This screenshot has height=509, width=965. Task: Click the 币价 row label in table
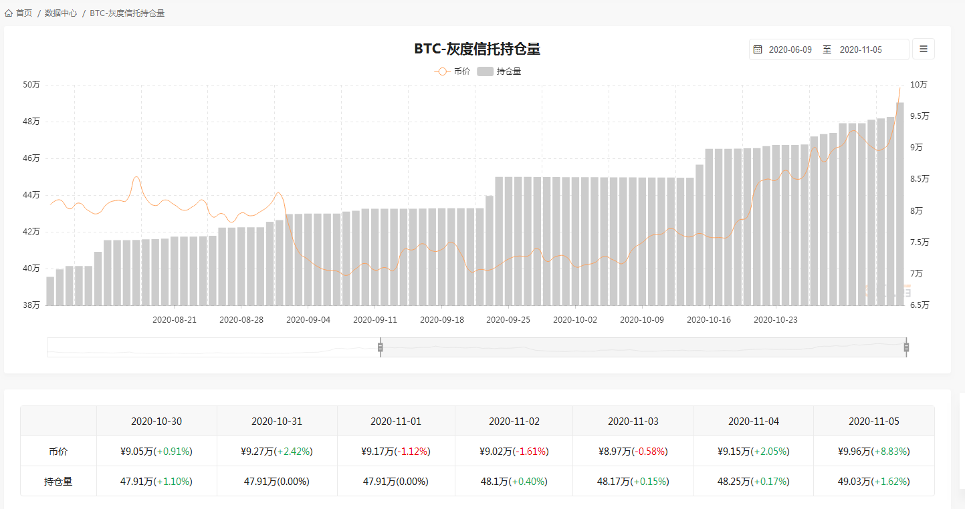(58, 452)
